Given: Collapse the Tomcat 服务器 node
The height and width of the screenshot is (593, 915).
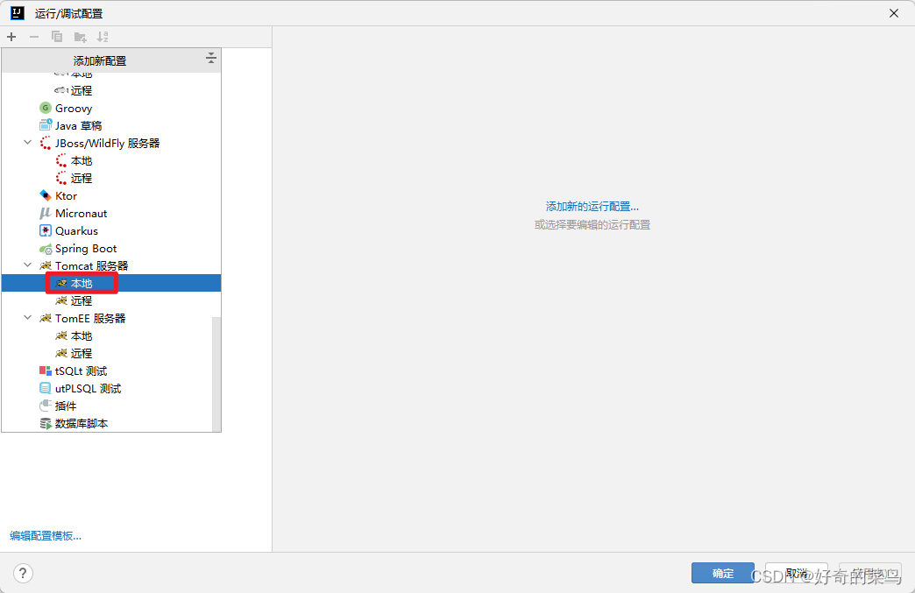Looking at the screenshot, I should click(x=27, y=265).
